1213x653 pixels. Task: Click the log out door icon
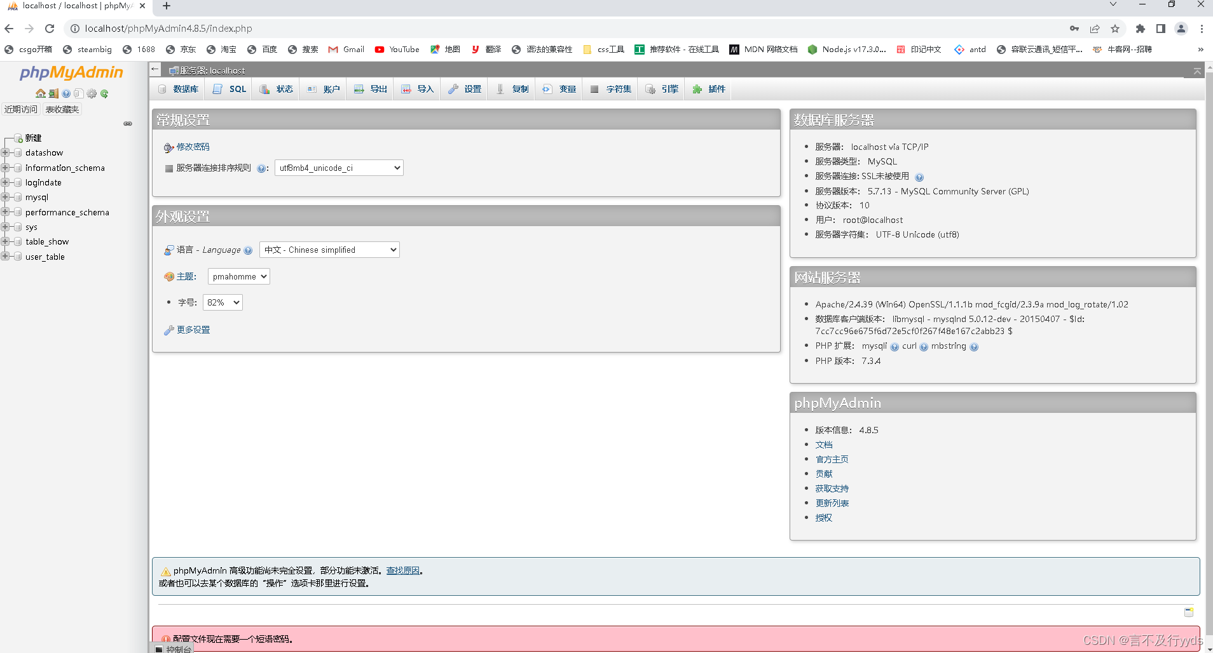click(x=53, y=93)
